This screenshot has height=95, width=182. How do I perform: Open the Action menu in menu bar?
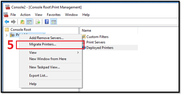point(25,15)
